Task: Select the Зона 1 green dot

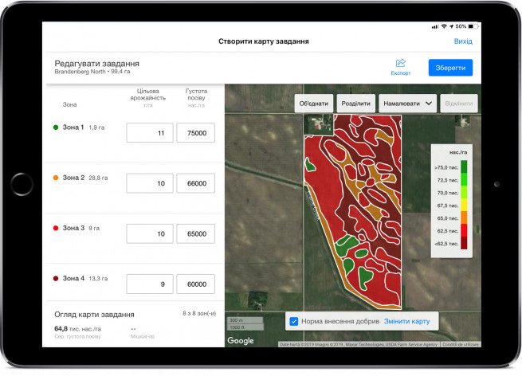Action: (x=56, y=127)
